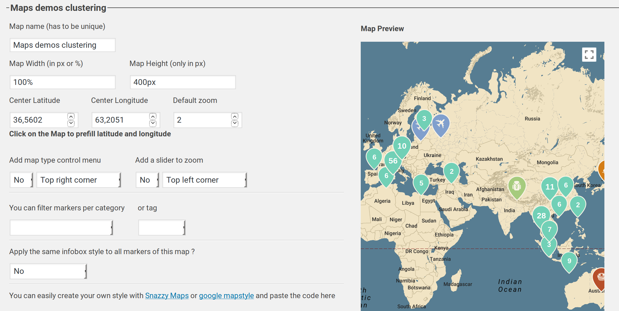Decrease the Center Longitude value

[x=153, y=123]
